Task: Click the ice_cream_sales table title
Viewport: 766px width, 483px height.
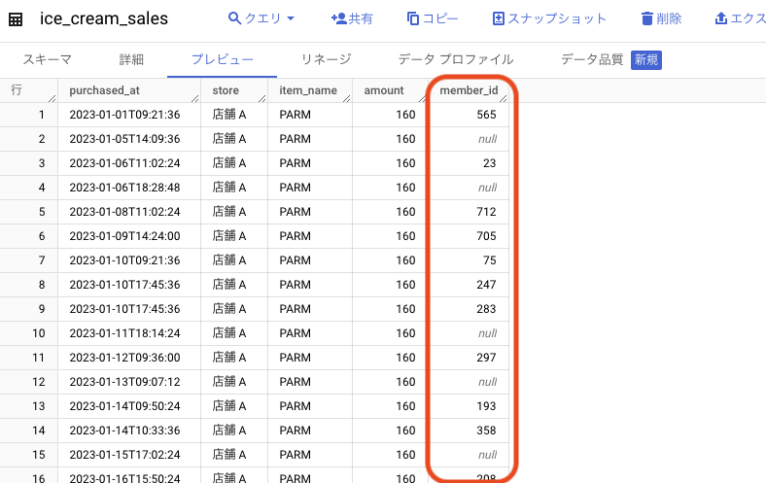Action: point(104,18)
